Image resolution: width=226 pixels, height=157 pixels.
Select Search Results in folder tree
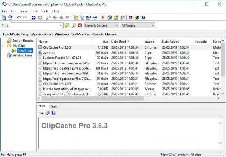pos(23,40)
